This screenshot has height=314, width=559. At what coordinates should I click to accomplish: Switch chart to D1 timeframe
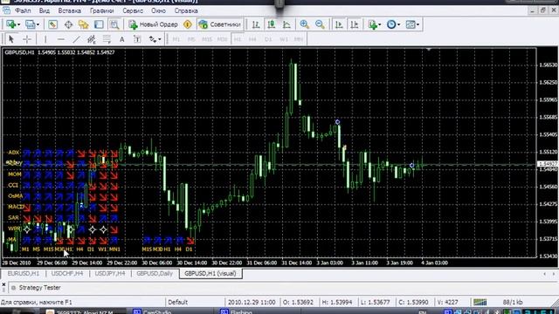pyautogui.click(x=268, y=39)
